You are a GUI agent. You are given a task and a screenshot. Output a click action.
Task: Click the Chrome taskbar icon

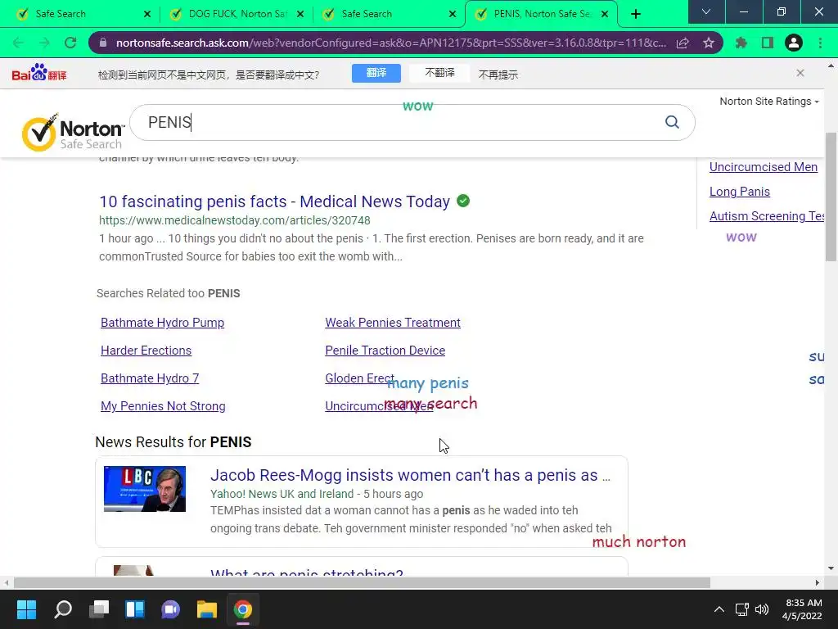242,609
